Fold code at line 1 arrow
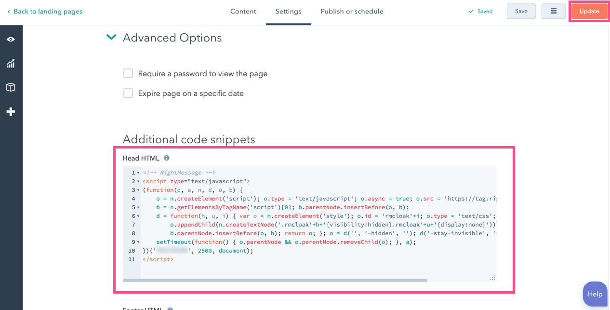This screenshot has width=610, height=310. tap(138, 173)
